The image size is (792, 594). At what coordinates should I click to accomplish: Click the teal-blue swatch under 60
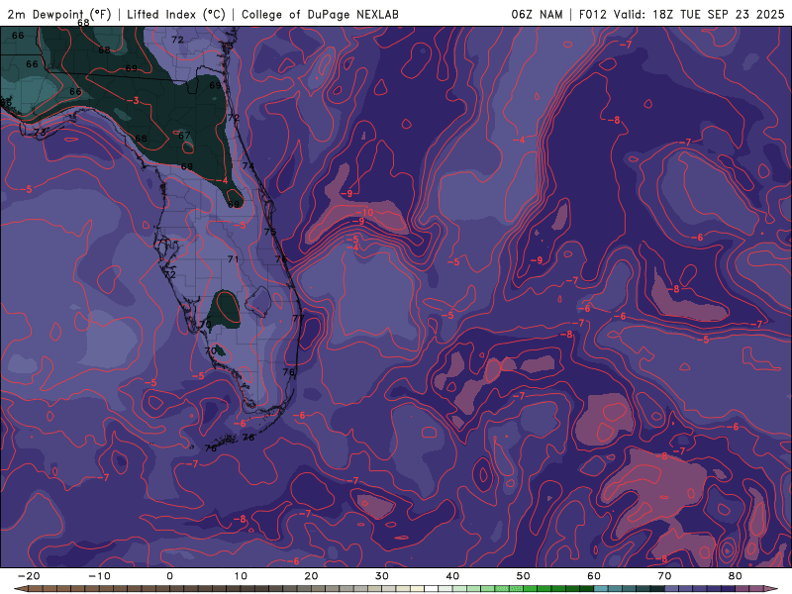[x=601, y=589]
